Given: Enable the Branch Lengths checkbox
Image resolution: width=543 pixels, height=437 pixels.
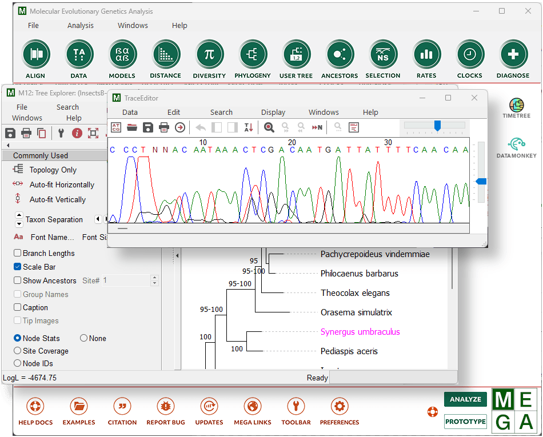Looking at the screenshot, I should click(17, 253).
